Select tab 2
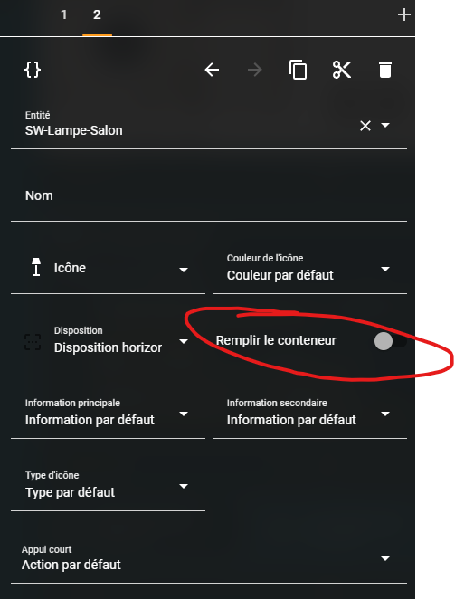This screenshot has width=455, height=599. (97, 14)
